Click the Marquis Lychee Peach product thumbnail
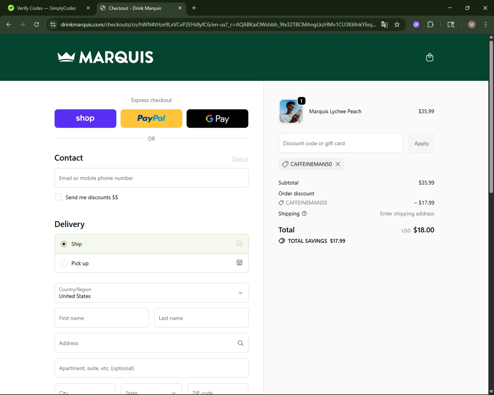 (x=291, y=111)
